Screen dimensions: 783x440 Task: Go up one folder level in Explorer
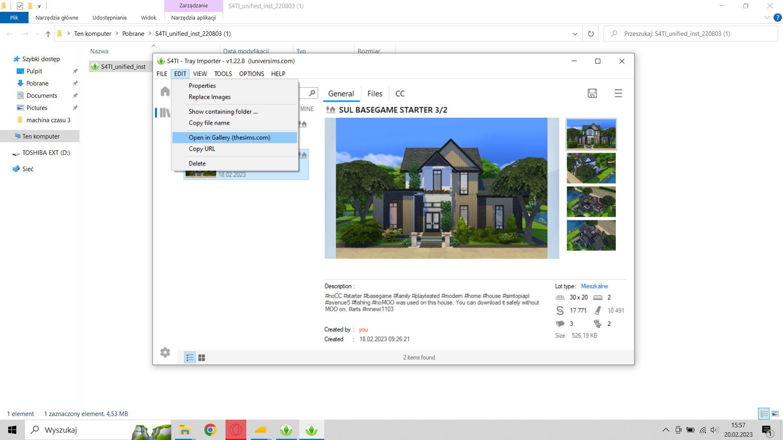48,34
